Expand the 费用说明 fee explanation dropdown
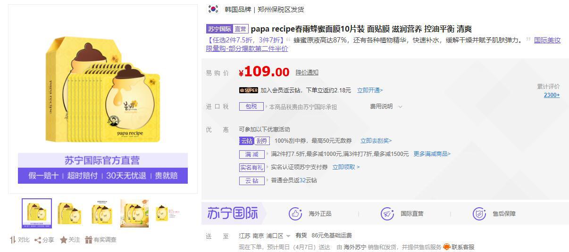The height and width of the screenshot is (252, 569). tap(386, 106)
